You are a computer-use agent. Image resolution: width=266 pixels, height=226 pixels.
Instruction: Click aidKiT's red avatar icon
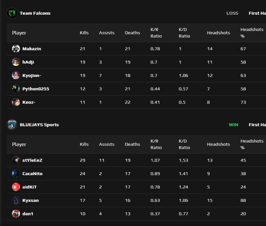[x=16, y=187]
